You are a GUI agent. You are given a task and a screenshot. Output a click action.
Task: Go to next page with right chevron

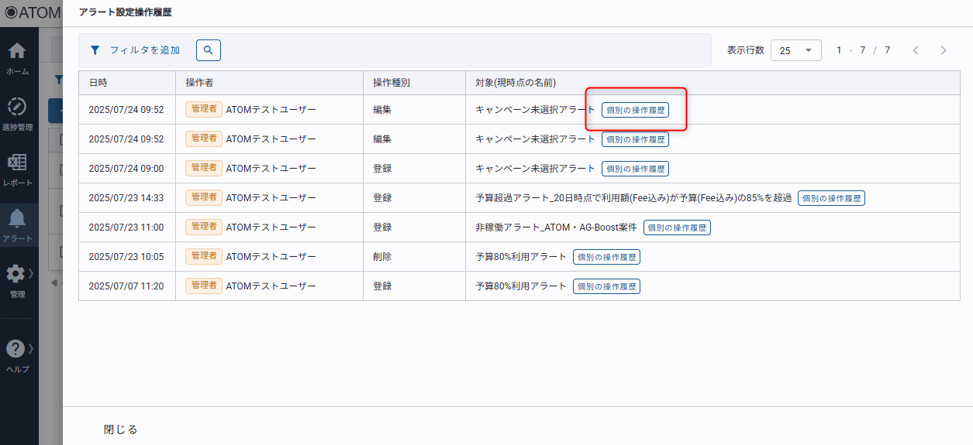pyautogui.click(x=944, y=50)
